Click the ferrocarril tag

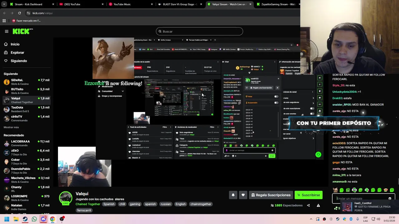tap(84, 210)
